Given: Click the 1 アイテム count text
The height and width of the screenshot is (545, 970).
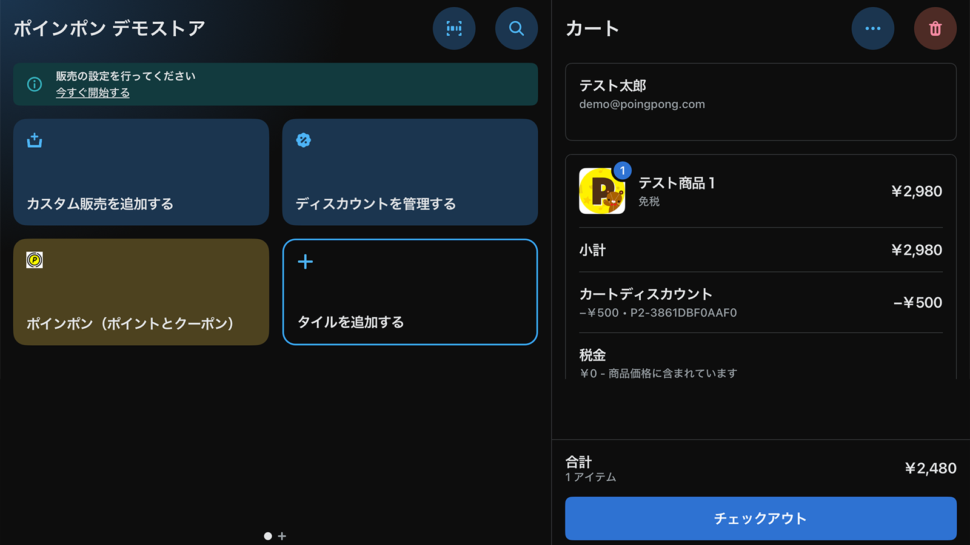Looking at the screenshot, I should (x=590, y=477).
